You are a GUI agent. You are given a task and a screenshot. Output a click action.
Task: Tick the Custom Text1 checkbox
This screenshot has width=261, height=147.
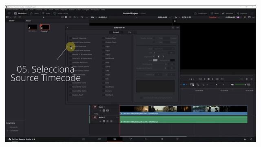pyautogui.click(x=71, y=95)
